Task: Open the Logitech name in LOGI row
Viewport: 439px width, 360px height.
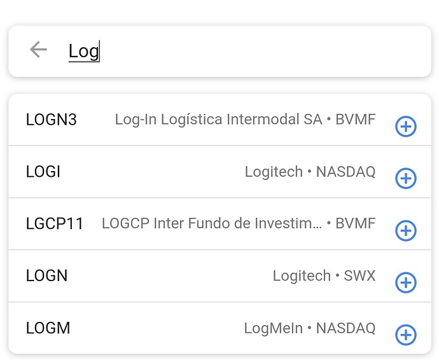Action: click(x=274, y=172)
